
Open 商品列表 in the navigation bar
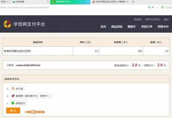[117, 27]
